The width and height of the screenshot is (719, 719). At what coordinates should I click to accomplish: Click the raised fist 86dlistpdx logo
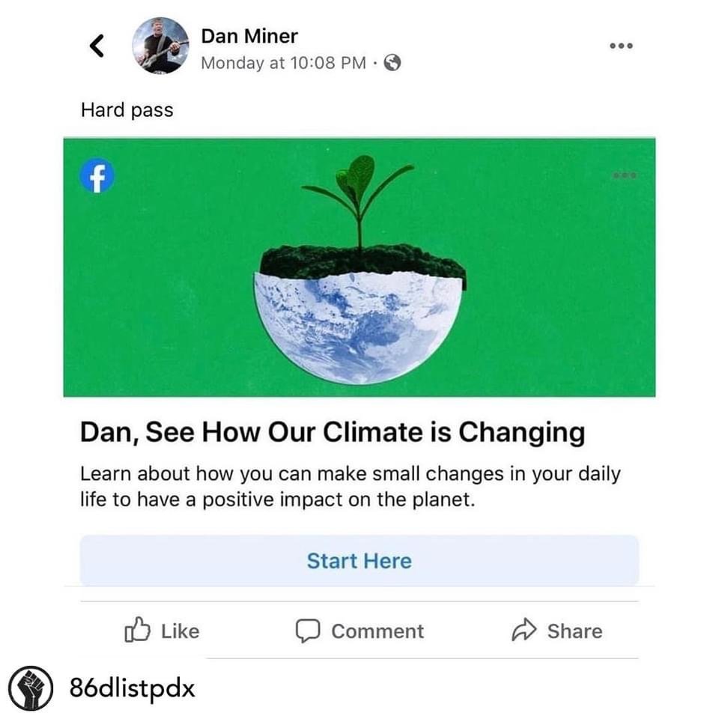30,688
